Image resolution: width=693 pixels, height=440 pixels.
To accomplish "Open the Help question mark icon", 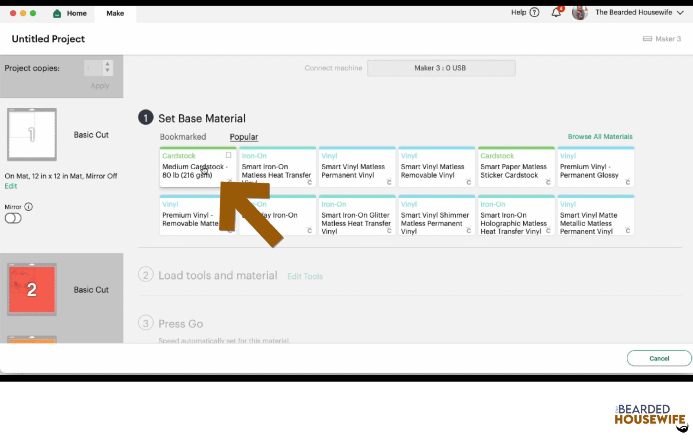I will [534, 13].
